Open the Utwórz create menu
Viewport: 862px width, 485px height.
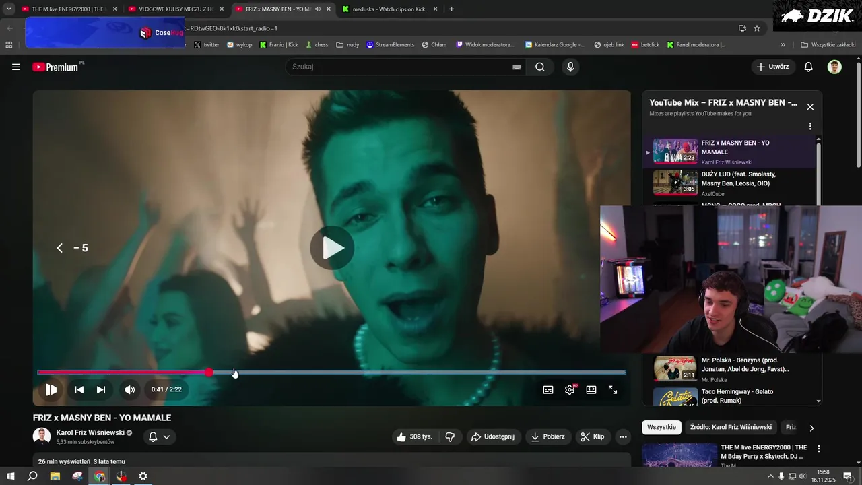click(772, 67)
